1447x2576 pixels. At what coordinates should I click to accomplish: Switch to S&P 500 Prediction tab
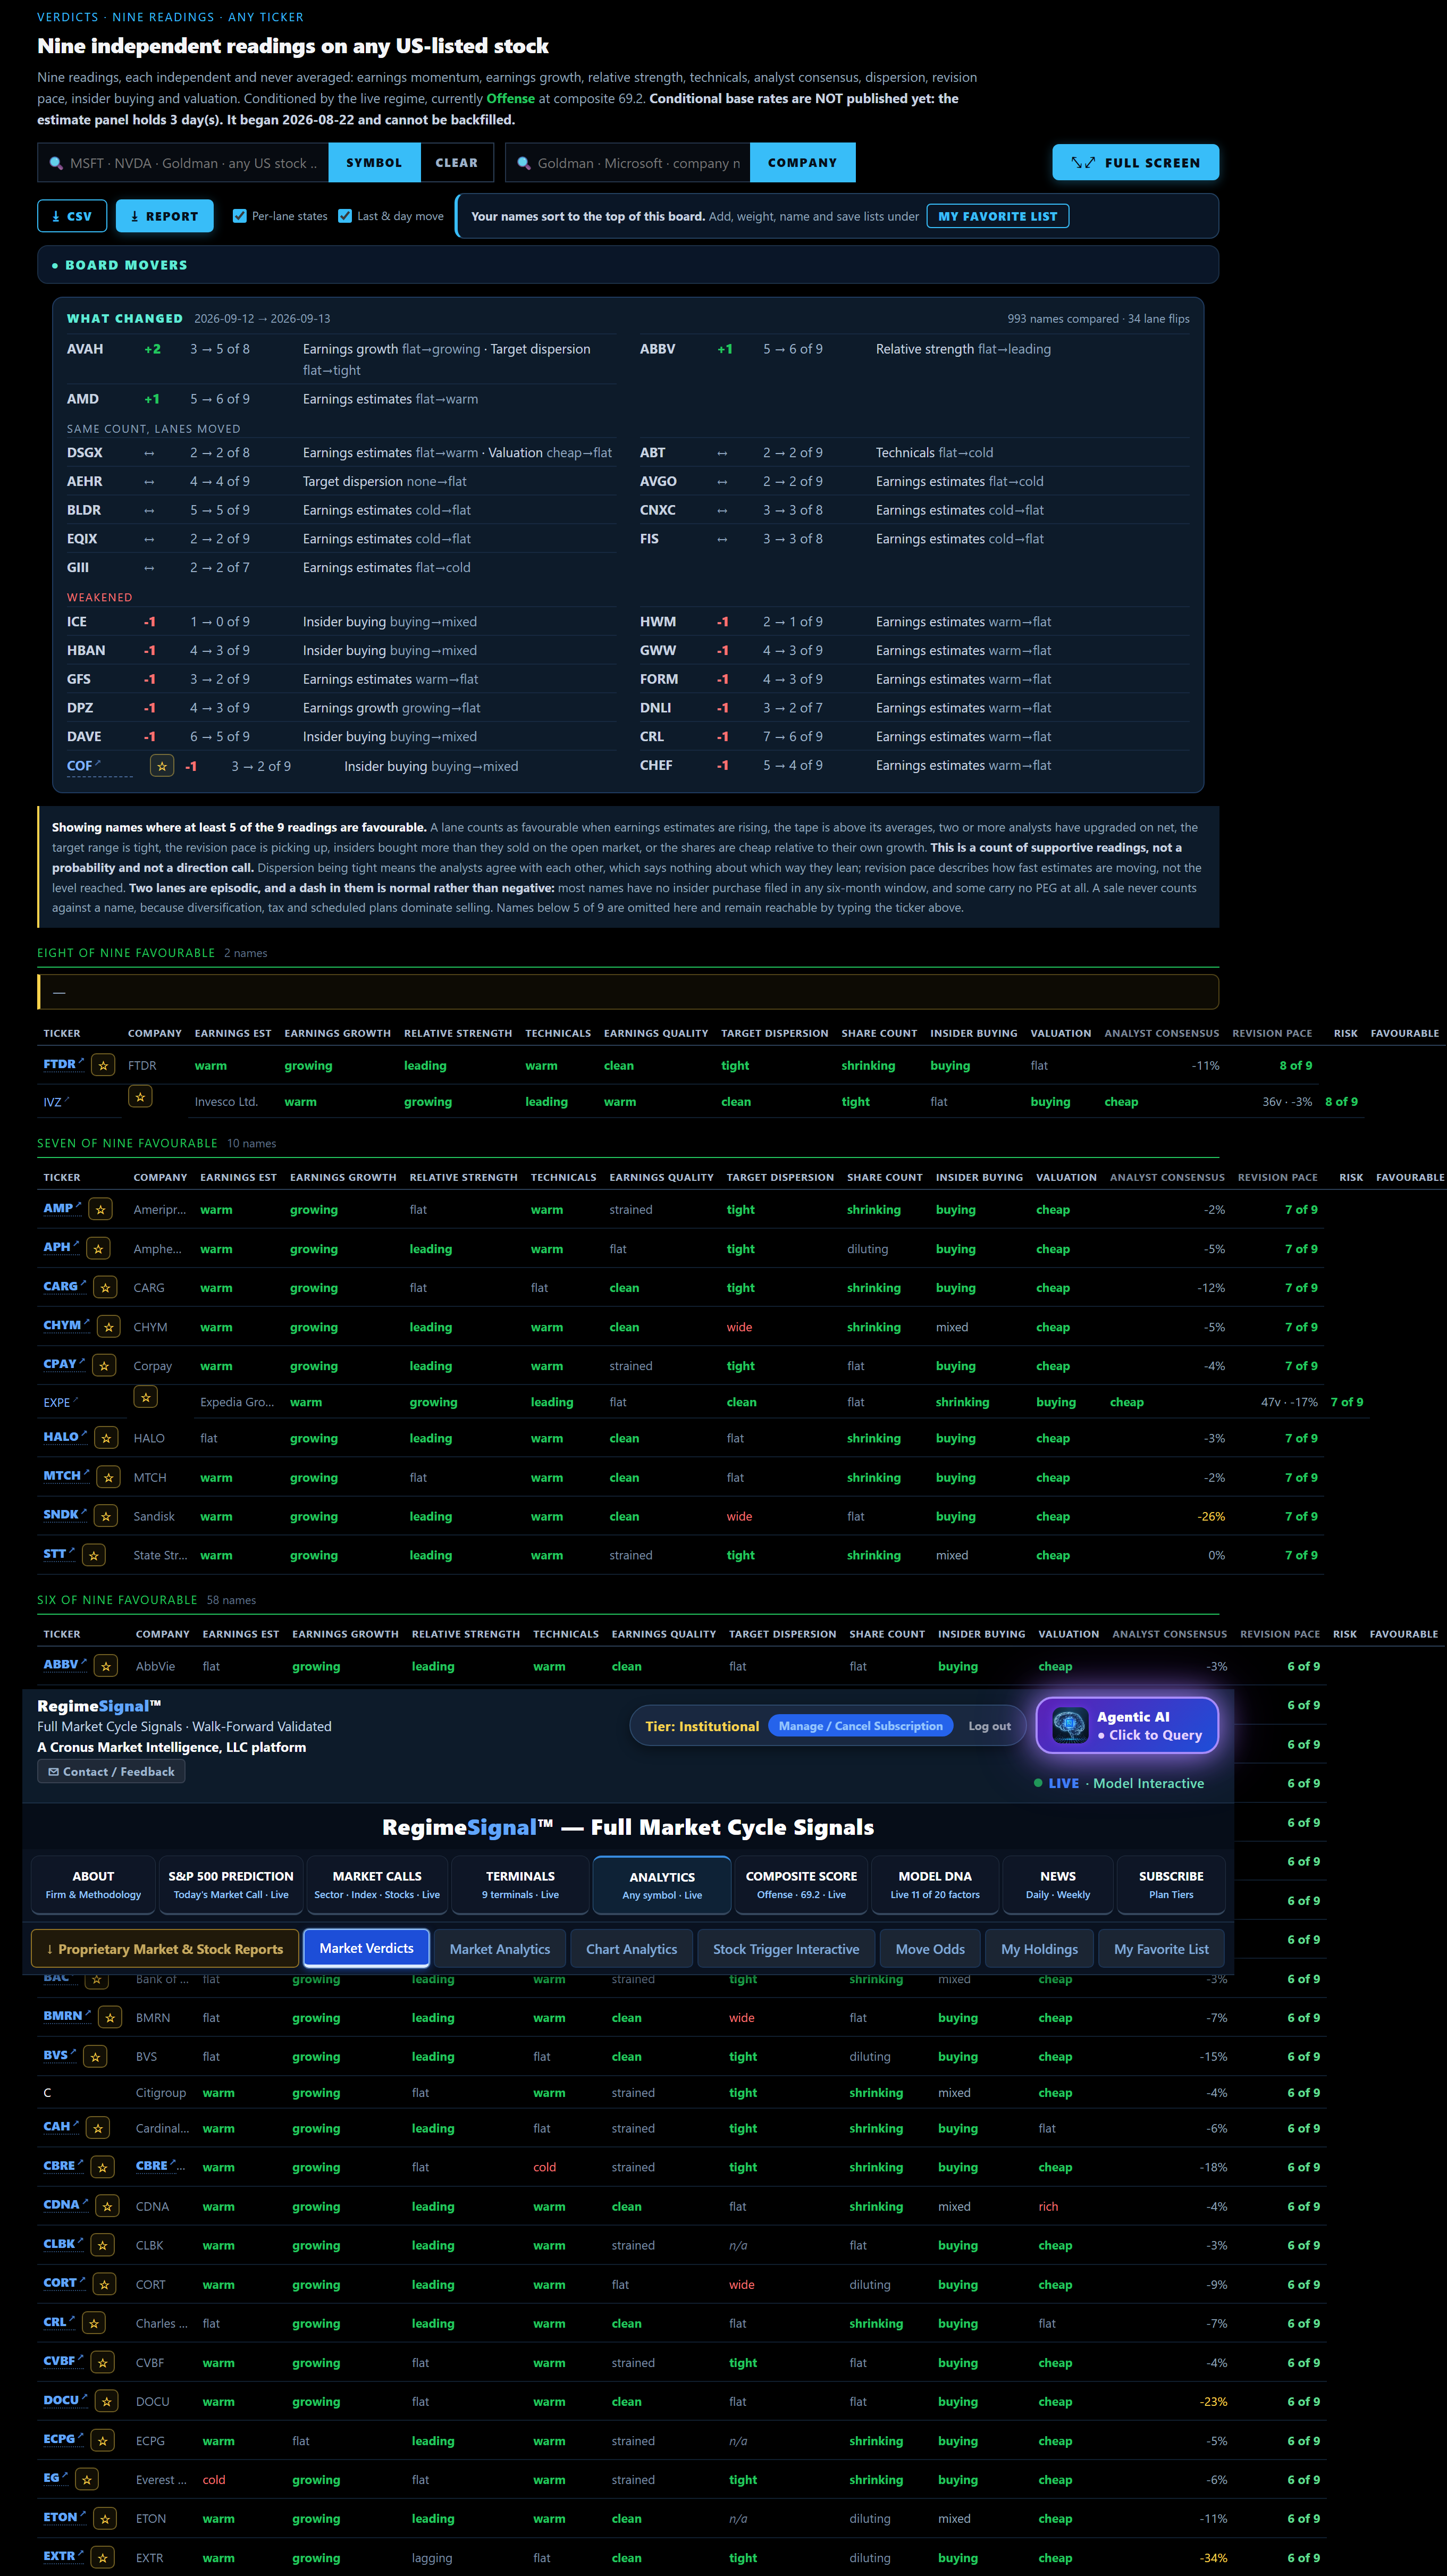pyautogui.click(x=231, y=1884)
